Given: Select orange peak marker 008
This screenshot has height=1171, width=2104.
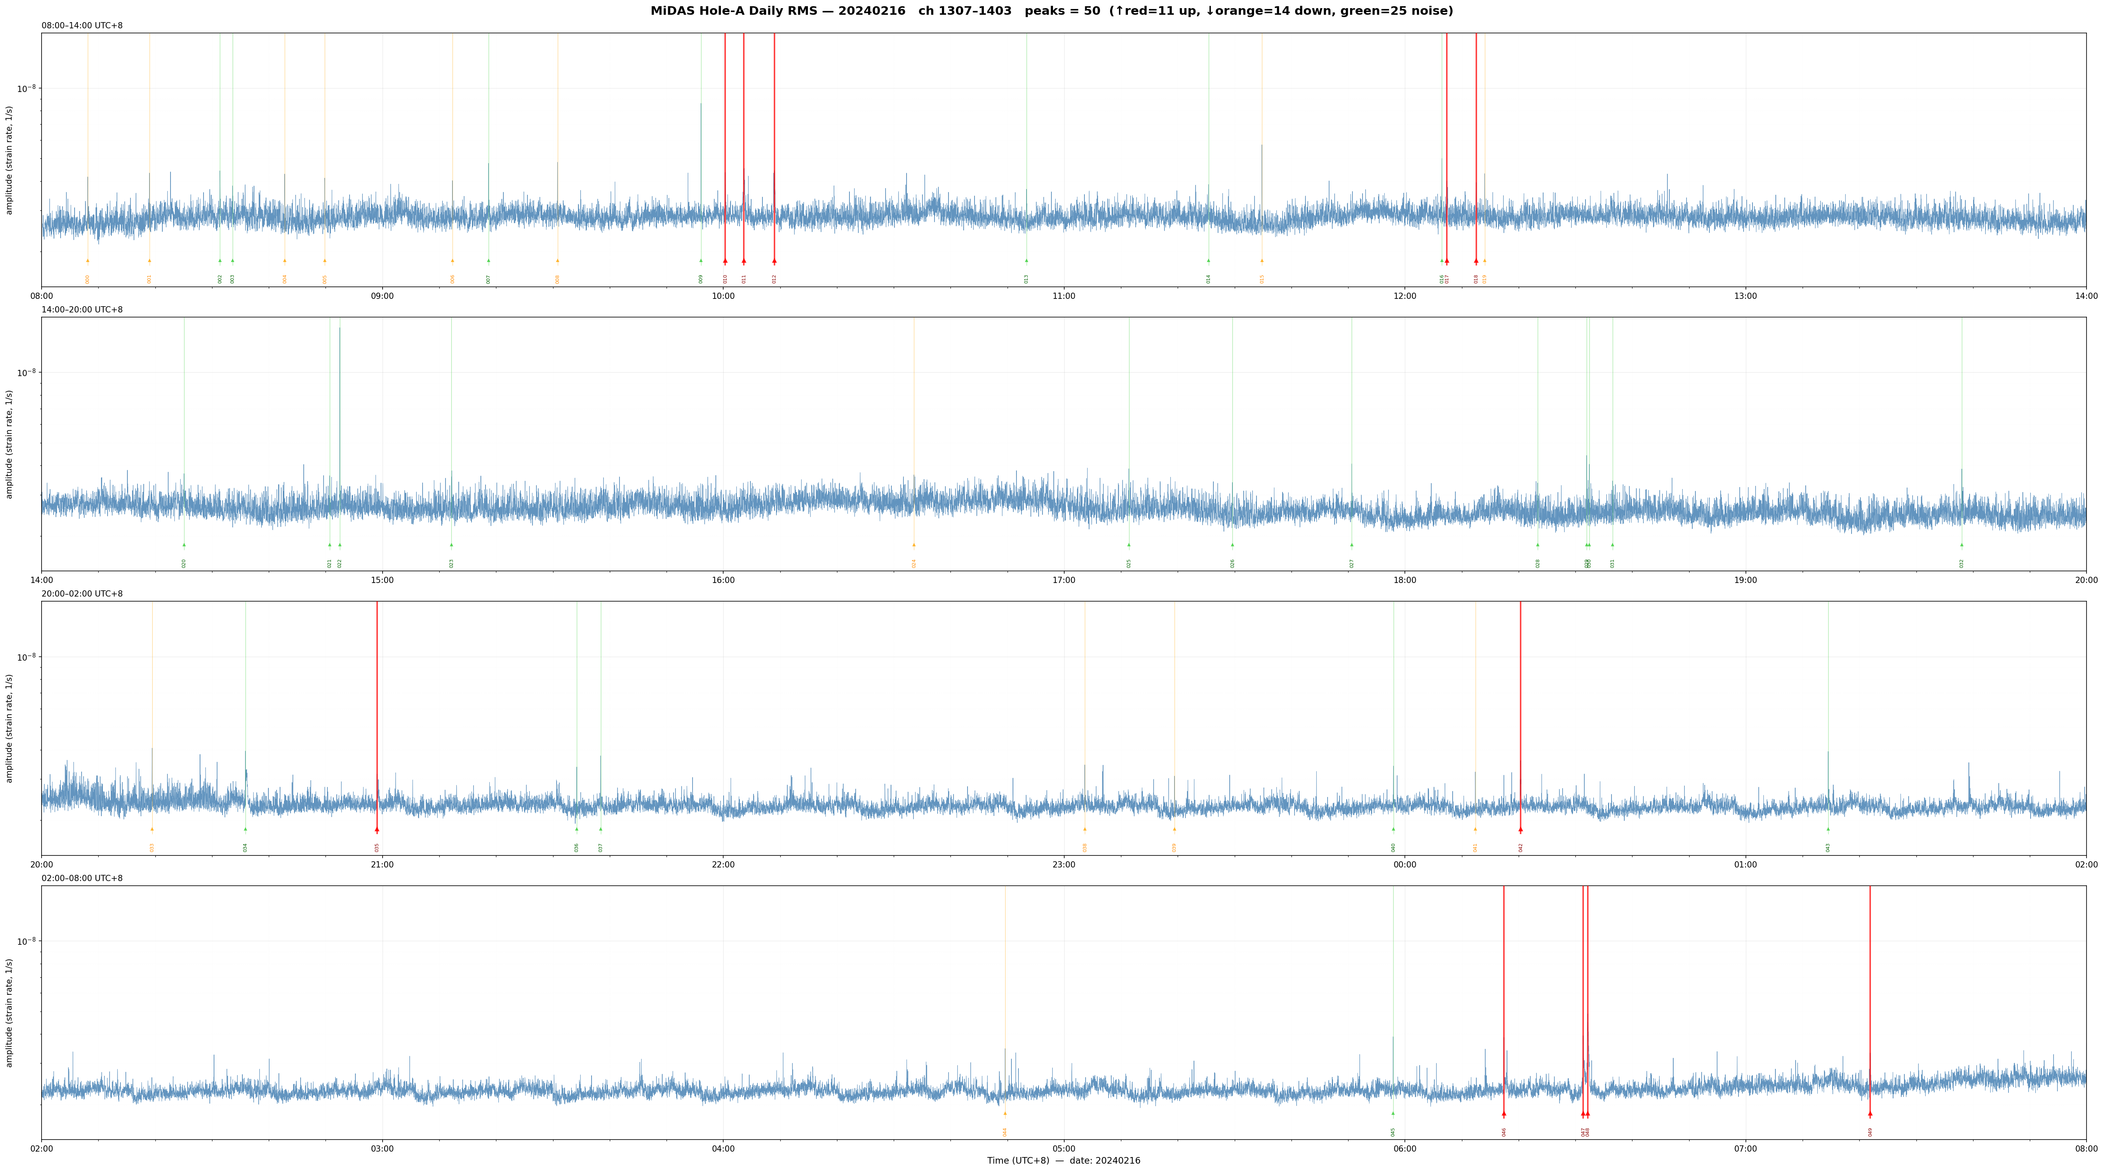Looking at the screenshot, I should (558, 261).
